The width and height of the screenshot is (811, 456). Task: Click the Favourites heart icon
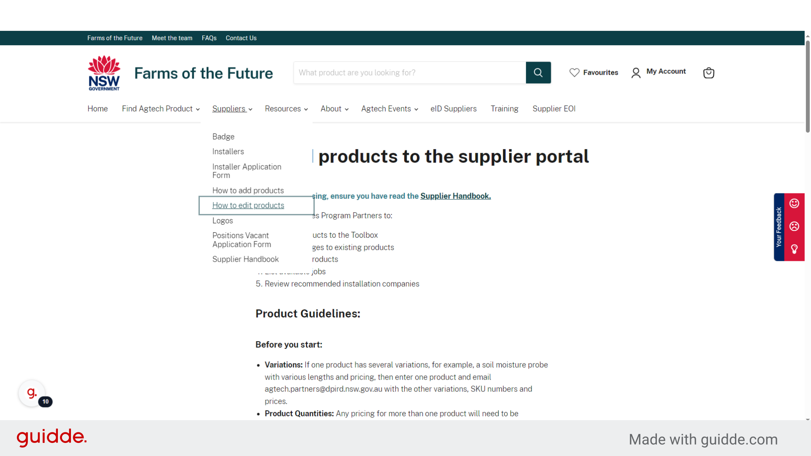(574, 73)
